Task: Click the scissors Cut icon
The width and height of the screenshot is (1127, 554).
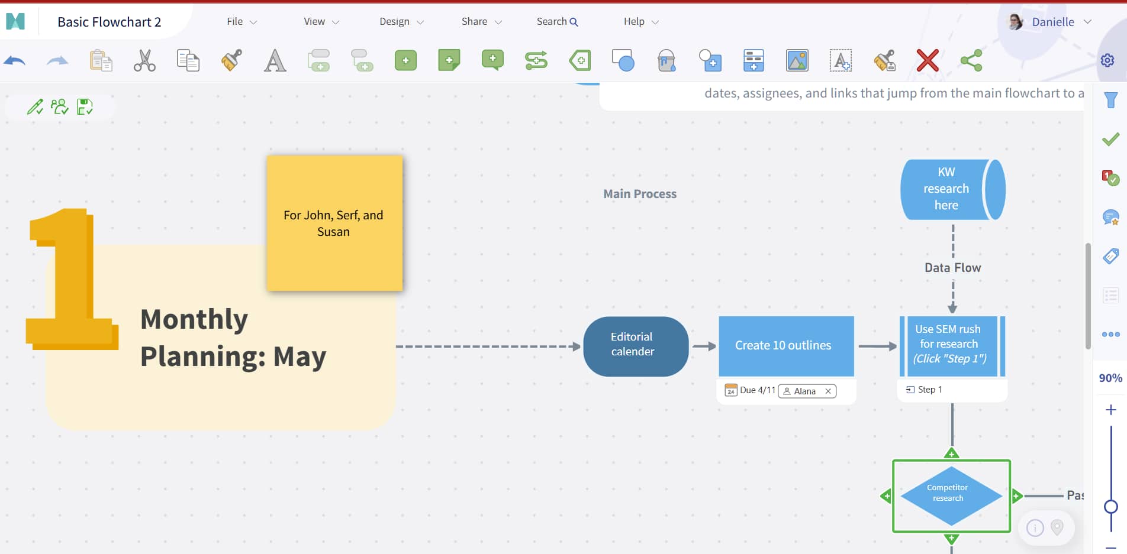Action: tap(144, 60)
